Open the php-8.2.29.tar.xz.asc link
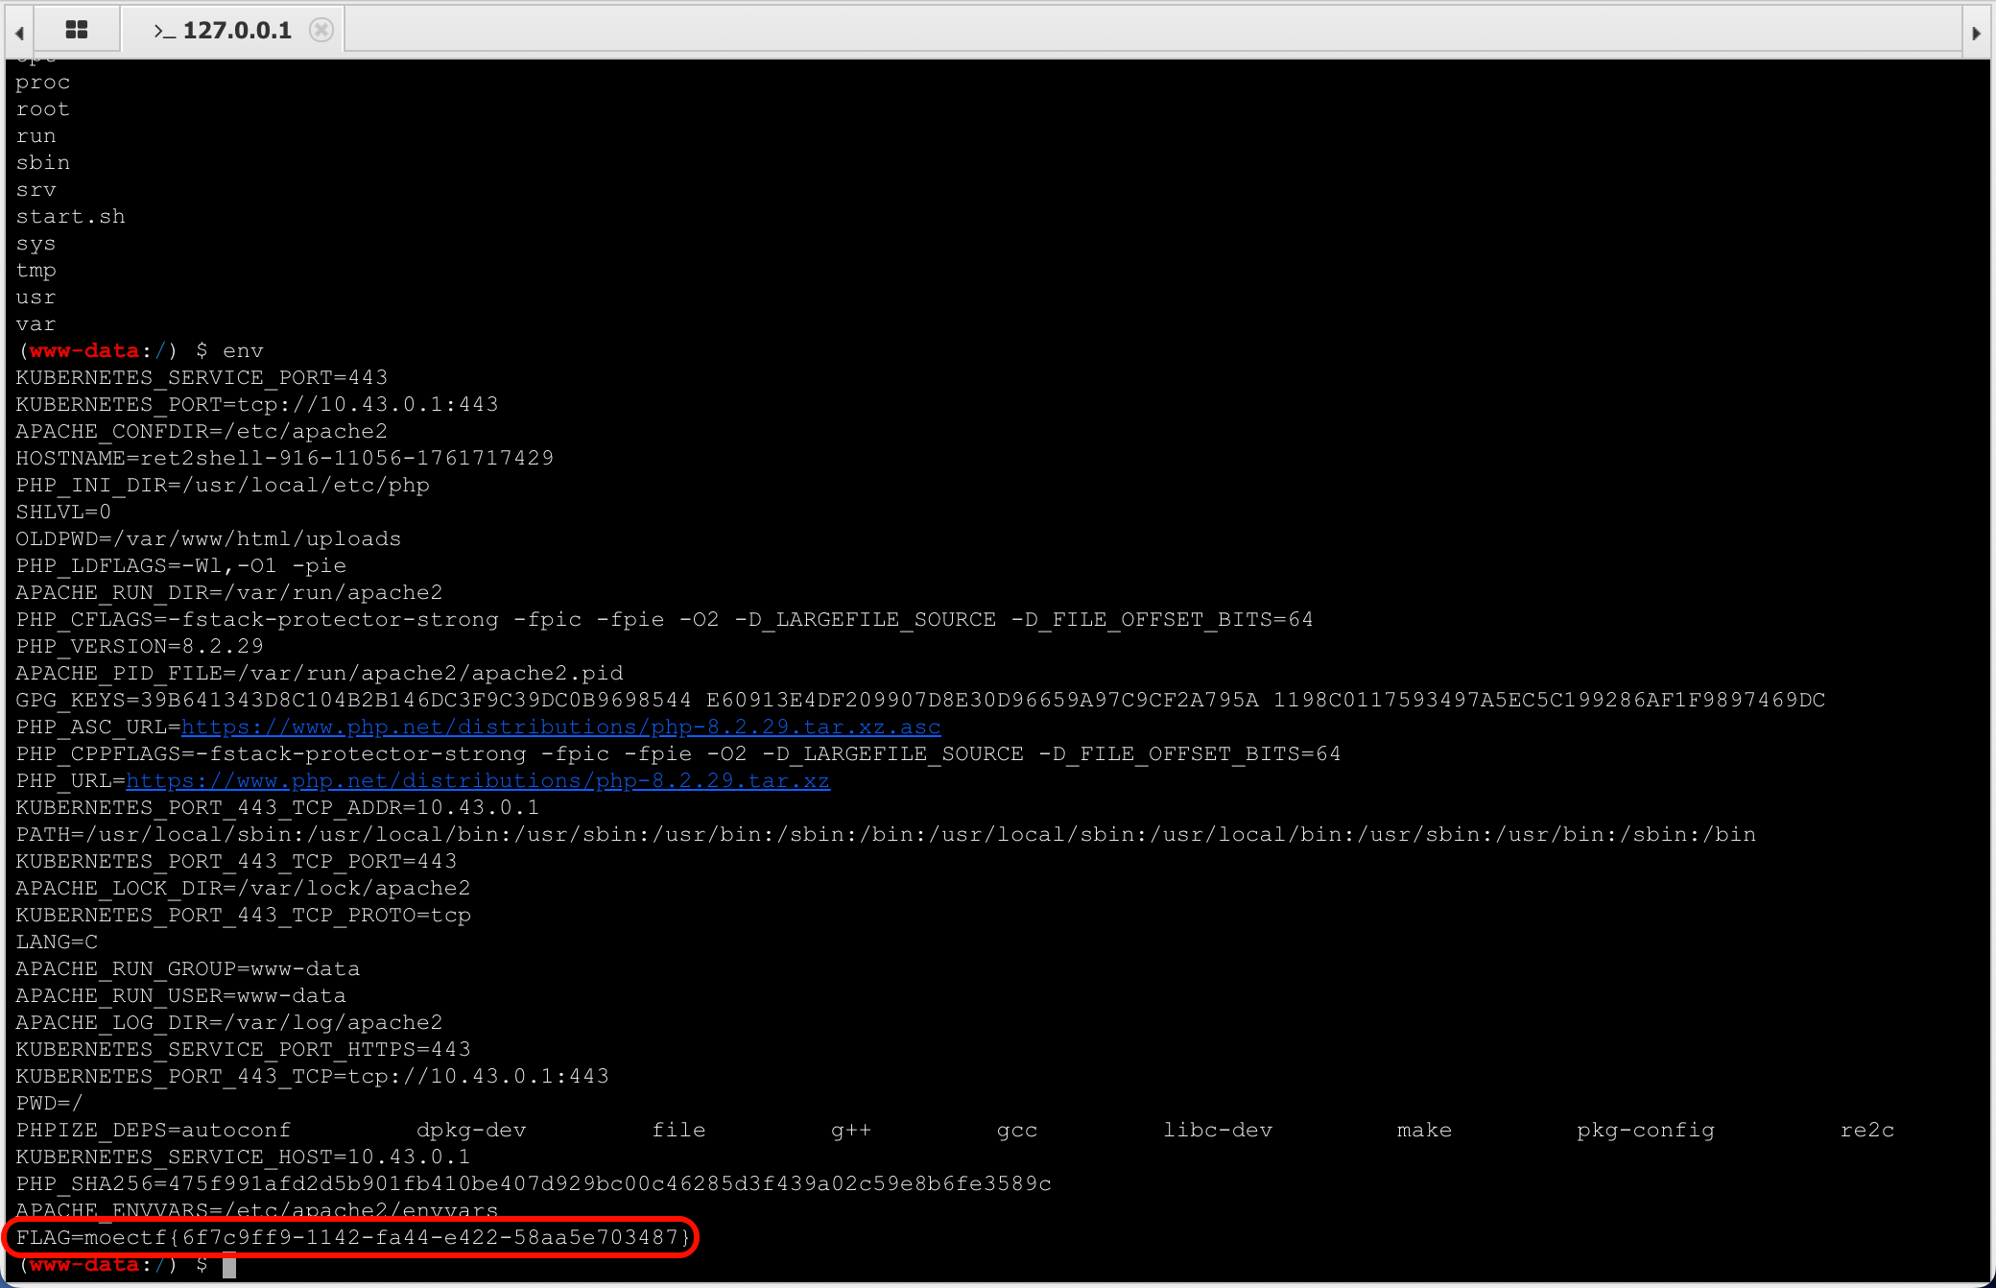This screenshot has width=1996, height=1288. [561, 727]
